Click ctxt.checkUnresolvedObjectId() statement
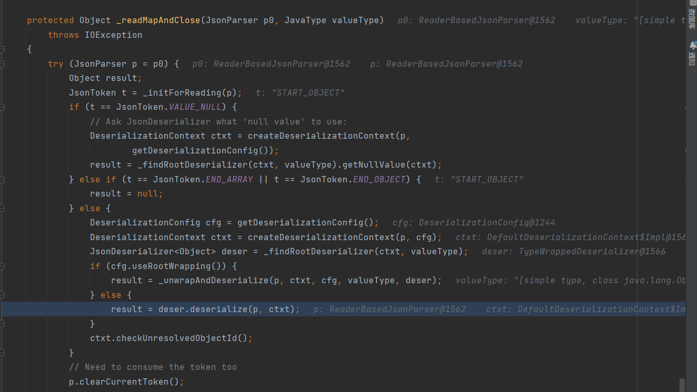 click(x=171, y=338)
